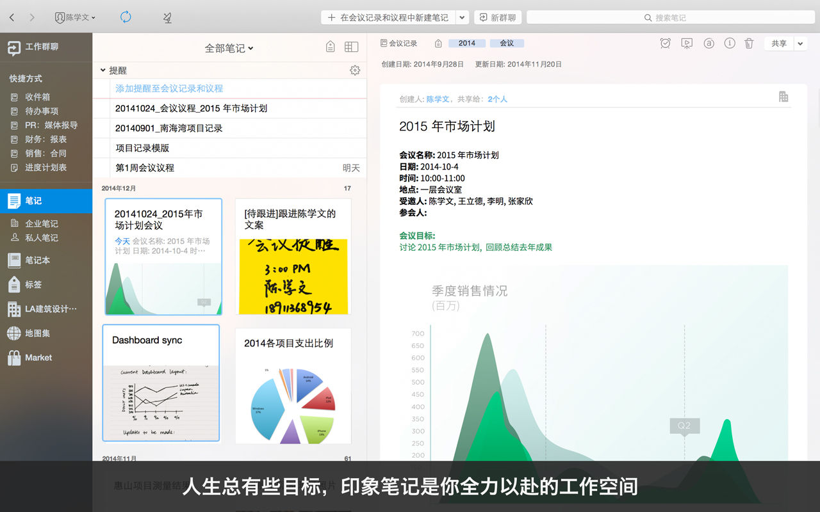
Task: Select the 2014 tag
Action: (467, 43)
